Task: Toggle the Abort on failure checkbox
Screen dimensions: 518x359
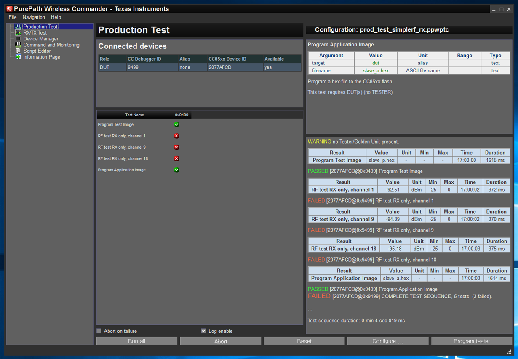Action: tap(99, 331)
